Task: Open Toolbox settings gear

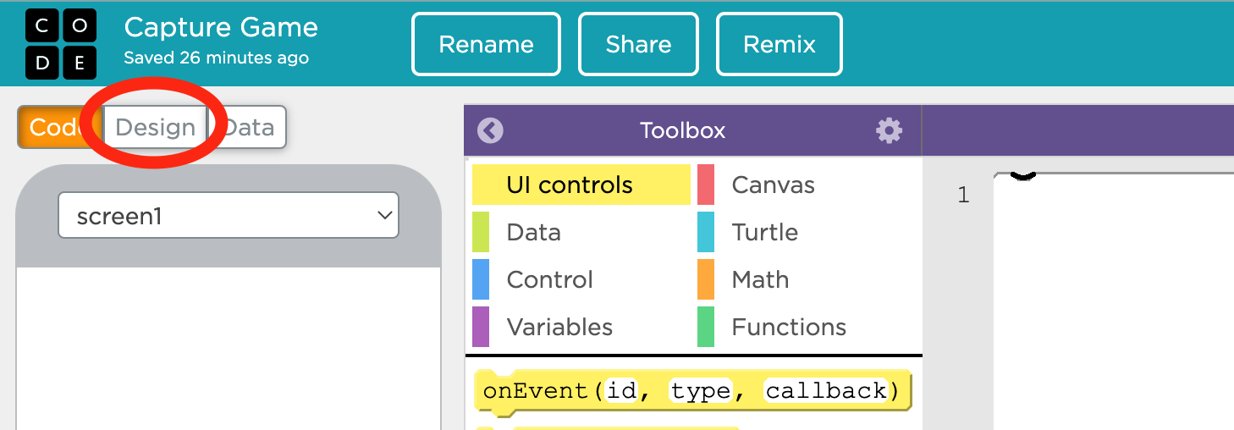Action: point(889,130)
